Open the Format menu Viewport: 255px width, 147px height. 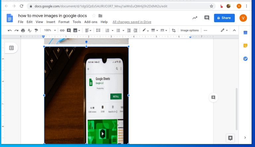64,22
